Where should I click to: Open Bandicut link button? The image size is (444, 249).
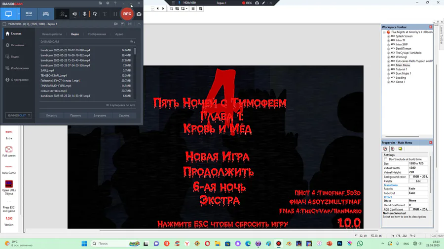point(19,116)
